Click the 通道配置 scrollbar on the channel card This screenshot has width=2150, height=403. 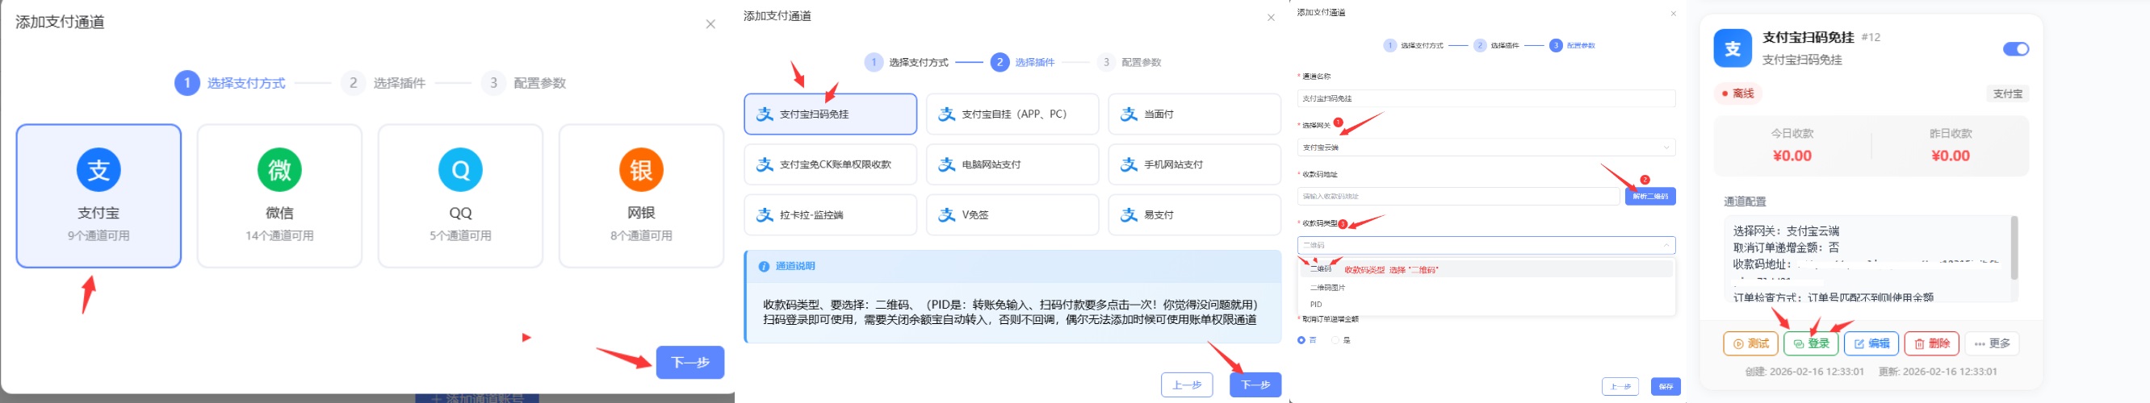(x=2014, y=248)
